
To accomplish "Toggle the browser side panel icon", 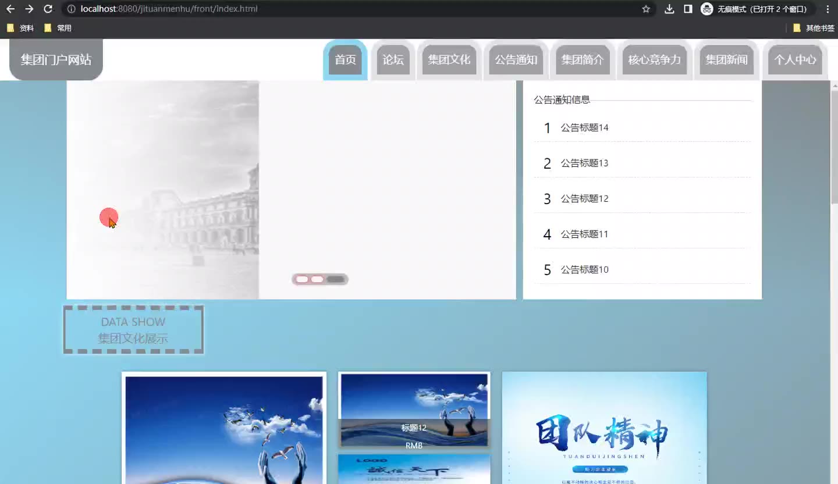I will 688,9.
